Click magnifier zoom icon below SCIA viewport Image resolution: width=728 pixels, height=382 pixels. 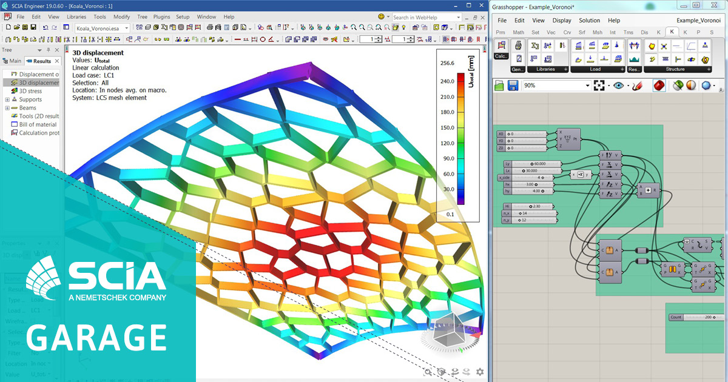pyautogui.click(x=428, y=372)
